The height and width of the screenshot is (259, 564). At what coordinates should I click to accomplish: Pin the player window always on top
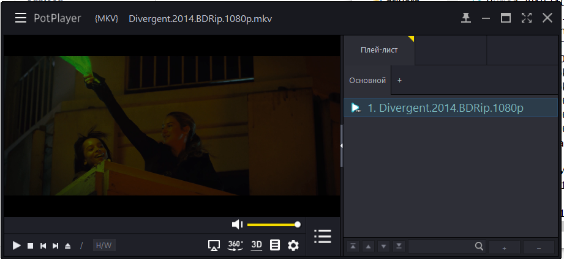pyautogui.click(x=466, y=18)
